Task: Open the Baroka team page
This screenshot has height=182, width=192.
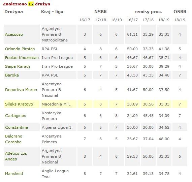Action: (x=12, y=75)
